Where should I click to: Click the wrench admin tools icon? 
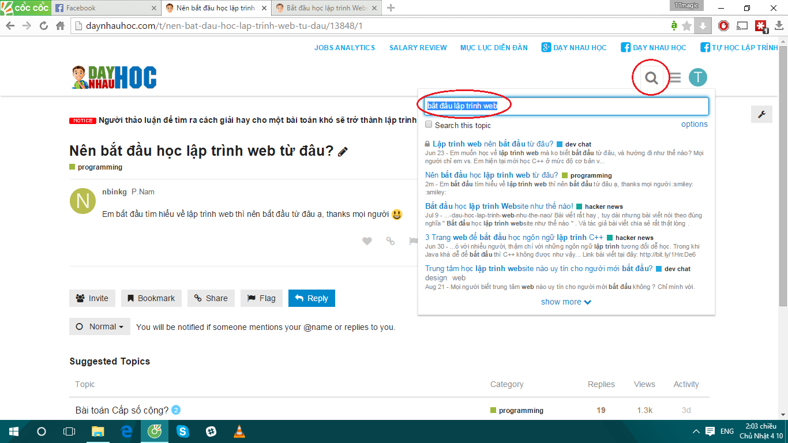click(761, 114)
